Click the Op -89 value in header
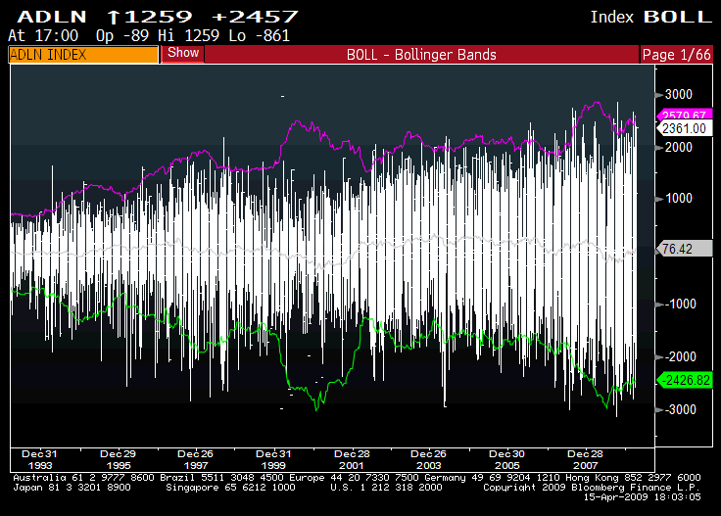 (122, 36)
